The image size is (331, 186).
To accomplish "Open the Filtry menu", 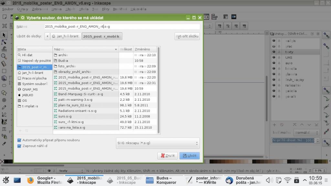I will coord(106,9).
